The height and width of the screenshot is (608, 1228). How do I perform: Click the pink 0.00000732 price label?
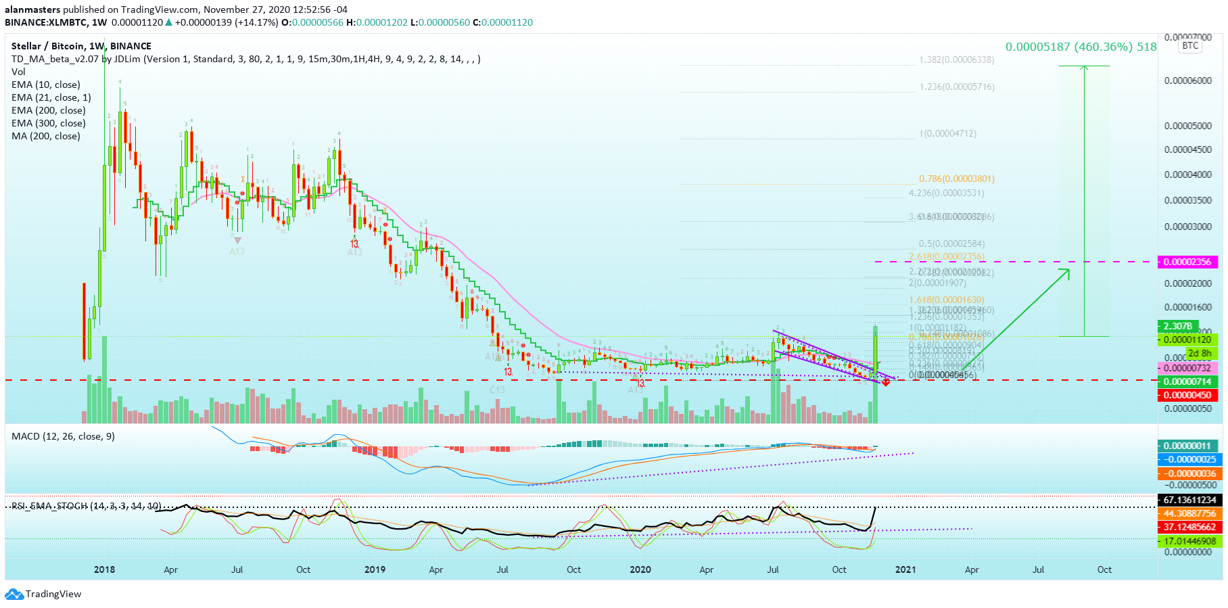point(1187,368)
